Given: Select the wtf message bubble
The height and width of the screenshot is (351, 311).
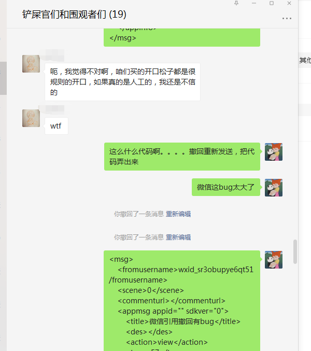Looking at the screenshot, I should pyautogui.click(x=56, y=126).
